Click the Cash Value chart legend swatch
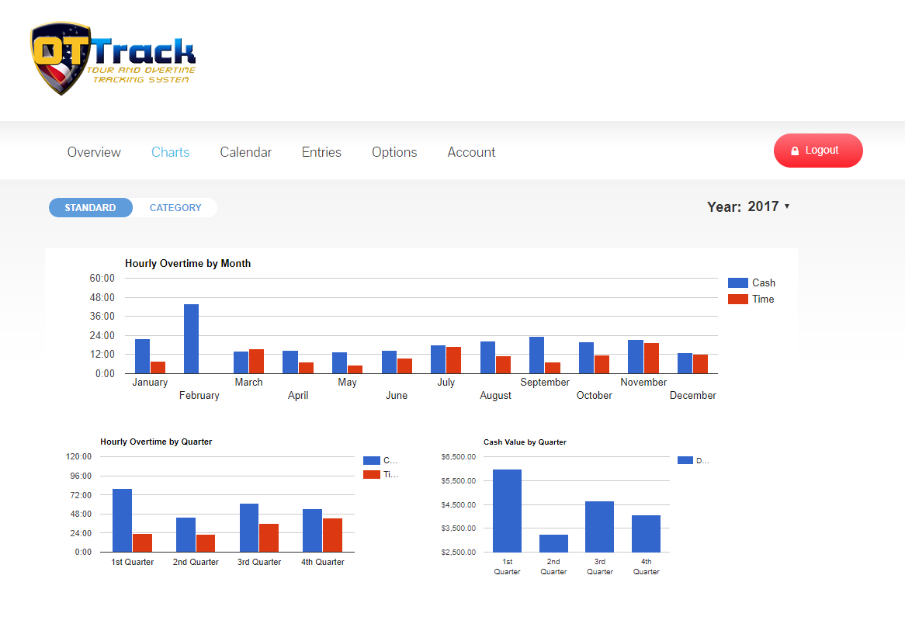Image resolution: width=905 pixels, height=641 pixels. click(x=685, y=461)
